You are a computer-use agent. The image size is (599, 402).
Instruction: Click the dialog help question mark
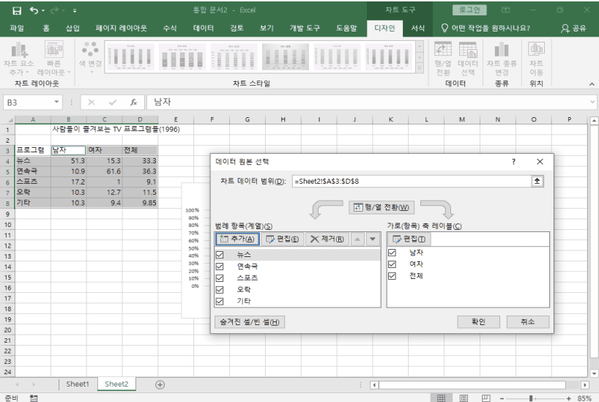coord(513,162)
